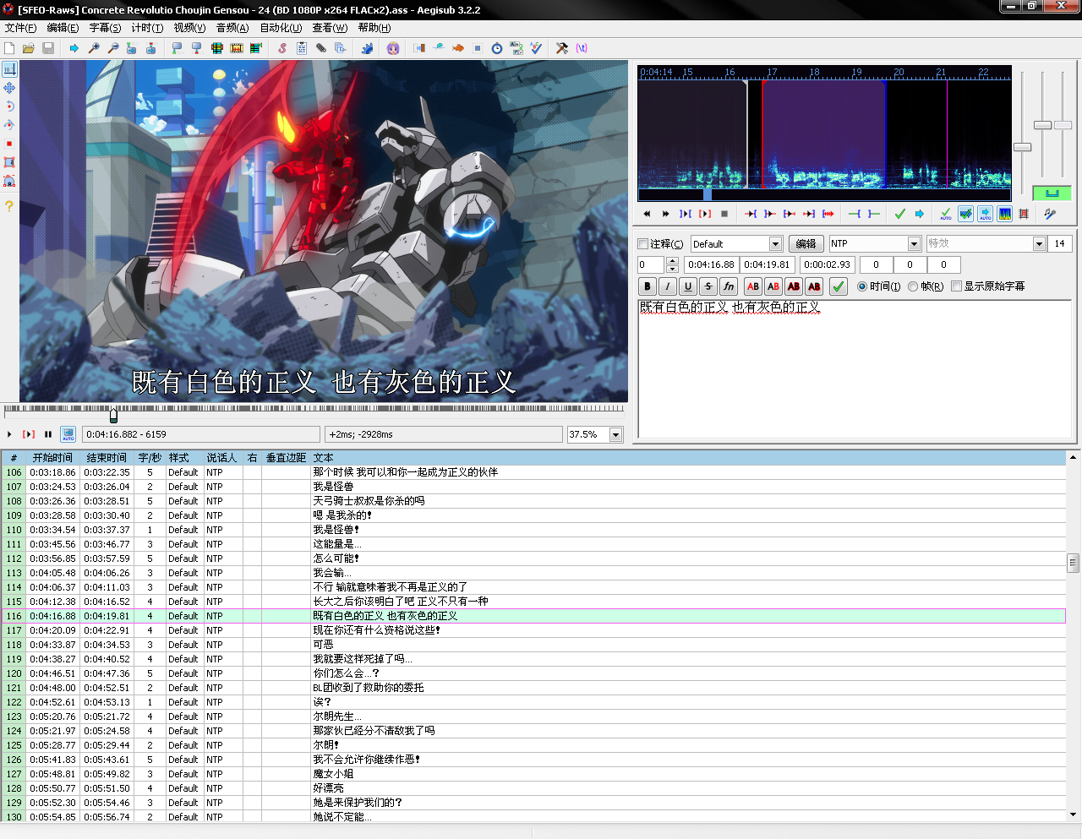This screenshot has width=1082, height=839.
Task: Open the Spell Checker ABC check icon
Action: 536,48
